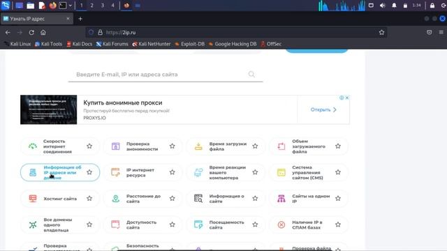Viewport: 447px width, 251px height.
Task: Switch to workspace 1
Action: [81, 6]
